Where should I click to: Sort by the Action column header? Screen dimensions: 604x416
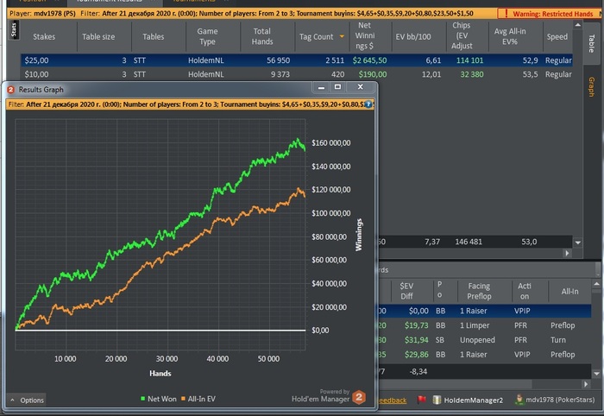tap(524, 291)
